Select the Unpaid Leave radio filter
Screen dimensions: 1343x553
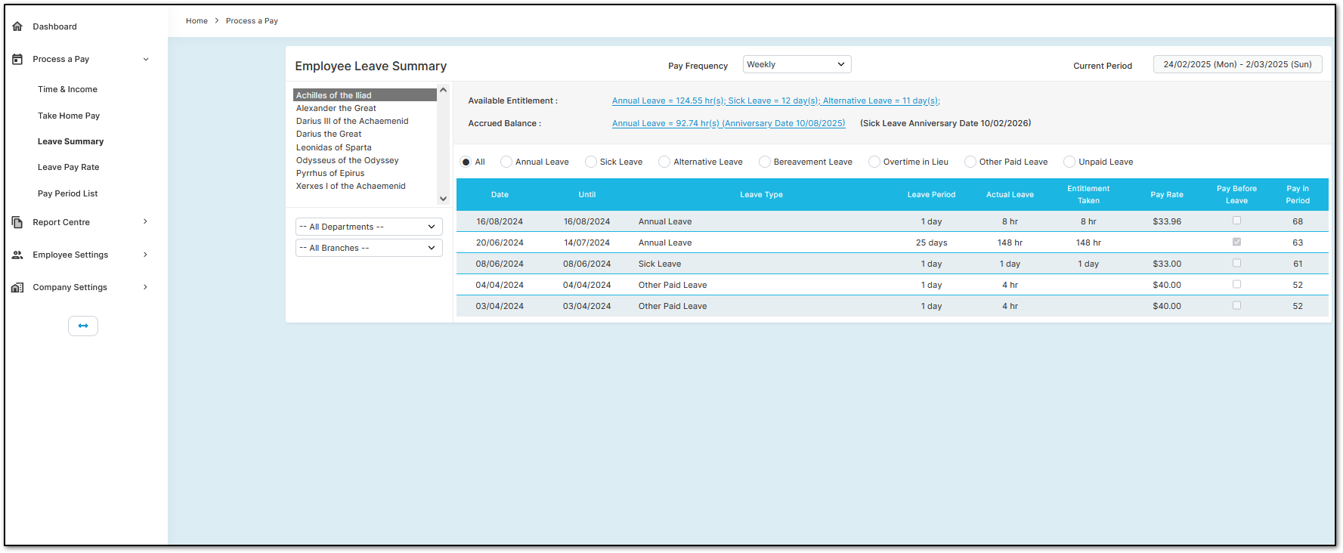[1069, 162]
